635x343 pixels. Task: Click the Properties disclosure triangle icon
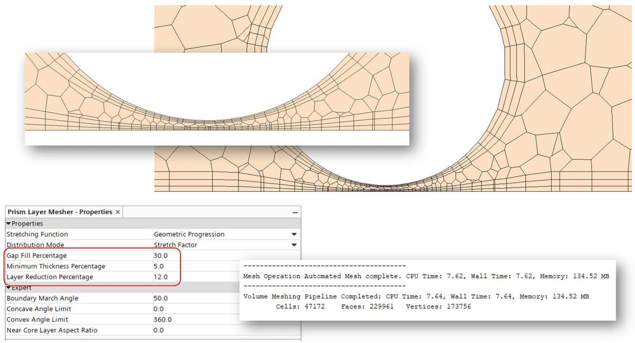[x=8, y=223]
